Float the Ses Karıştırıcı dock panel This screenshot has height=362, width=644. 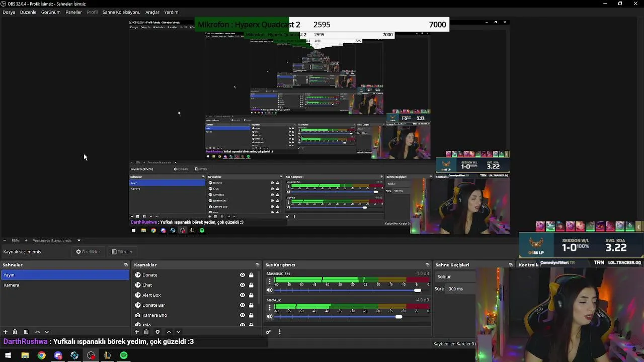pos(428,265)
